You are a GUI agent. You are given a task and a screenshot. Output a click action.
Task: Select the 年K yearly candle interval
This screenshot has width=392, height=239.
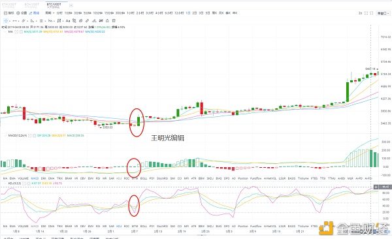[x=235, y=13]
